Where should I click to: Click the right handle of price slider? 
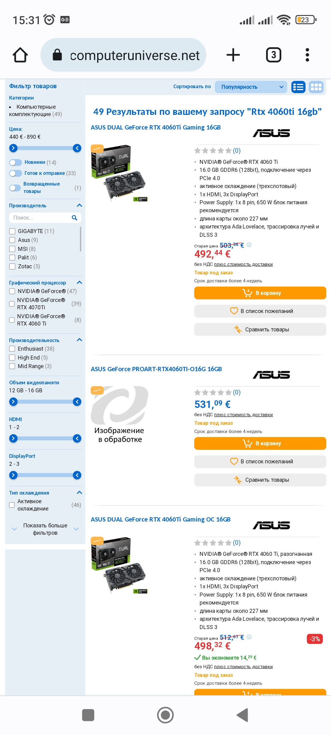point(77,148)
